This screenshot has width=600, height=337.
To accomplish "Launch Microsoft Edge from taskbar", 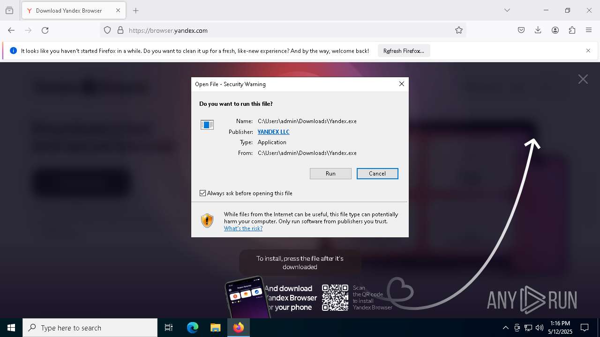I will pyautogui.click(x=193, y=328).
